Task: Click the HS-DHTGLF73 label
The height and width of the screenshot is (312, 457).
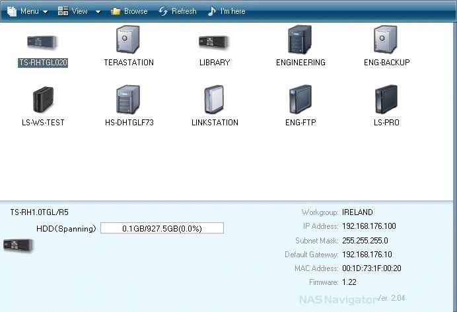Action: pos(129,123)
